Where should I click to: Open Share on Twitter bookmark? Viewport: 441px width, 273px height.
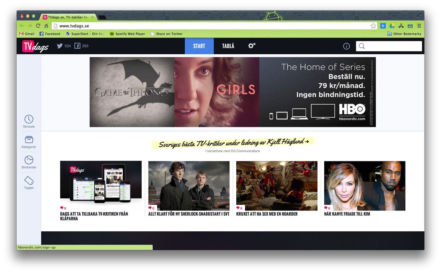[166, 34]
